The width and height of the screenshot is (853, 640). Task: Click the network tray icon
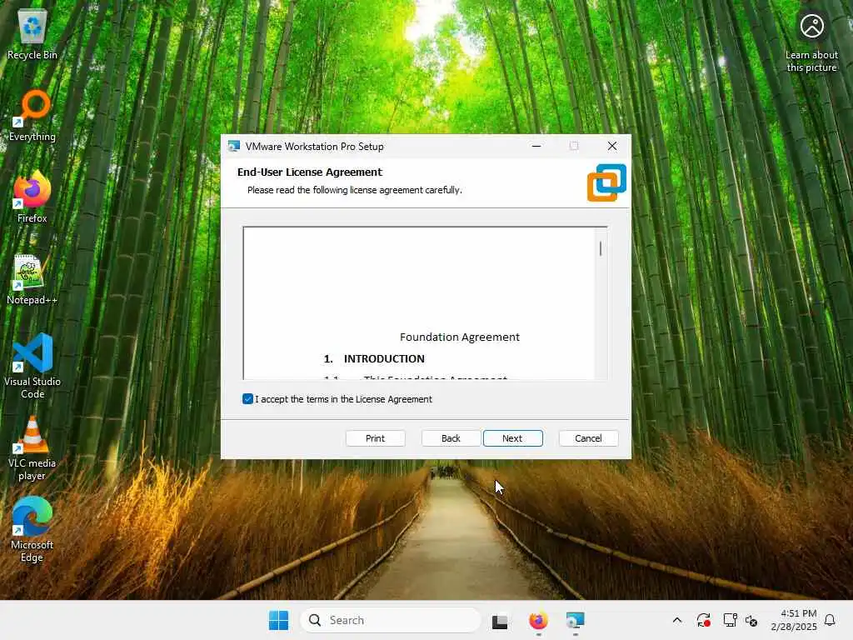pos(730,620)
